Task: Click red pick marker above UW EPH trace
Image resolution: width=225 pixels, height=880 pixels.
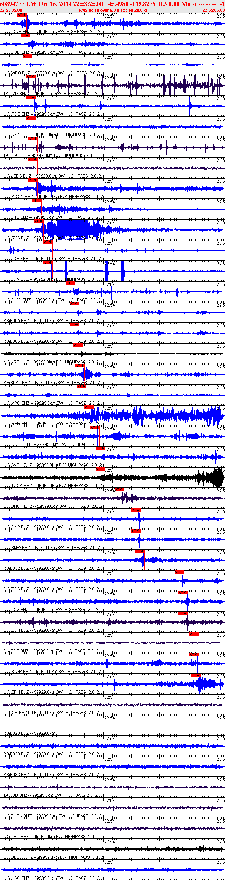Action: tap(196, 675)
